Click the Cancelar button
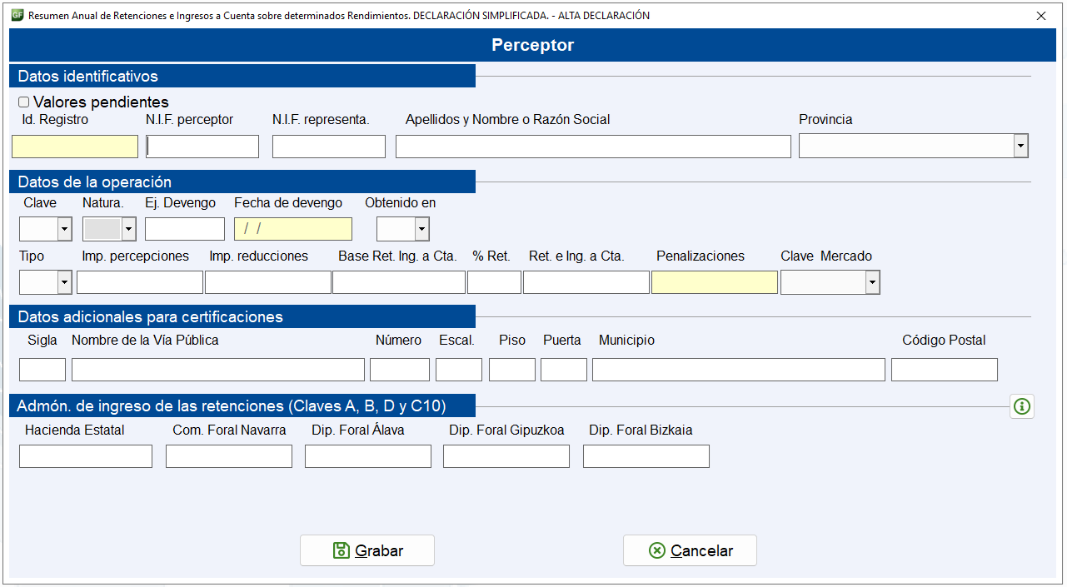Image resolution: width=1067 pixels, height=587 pixels. coord(691,550)
